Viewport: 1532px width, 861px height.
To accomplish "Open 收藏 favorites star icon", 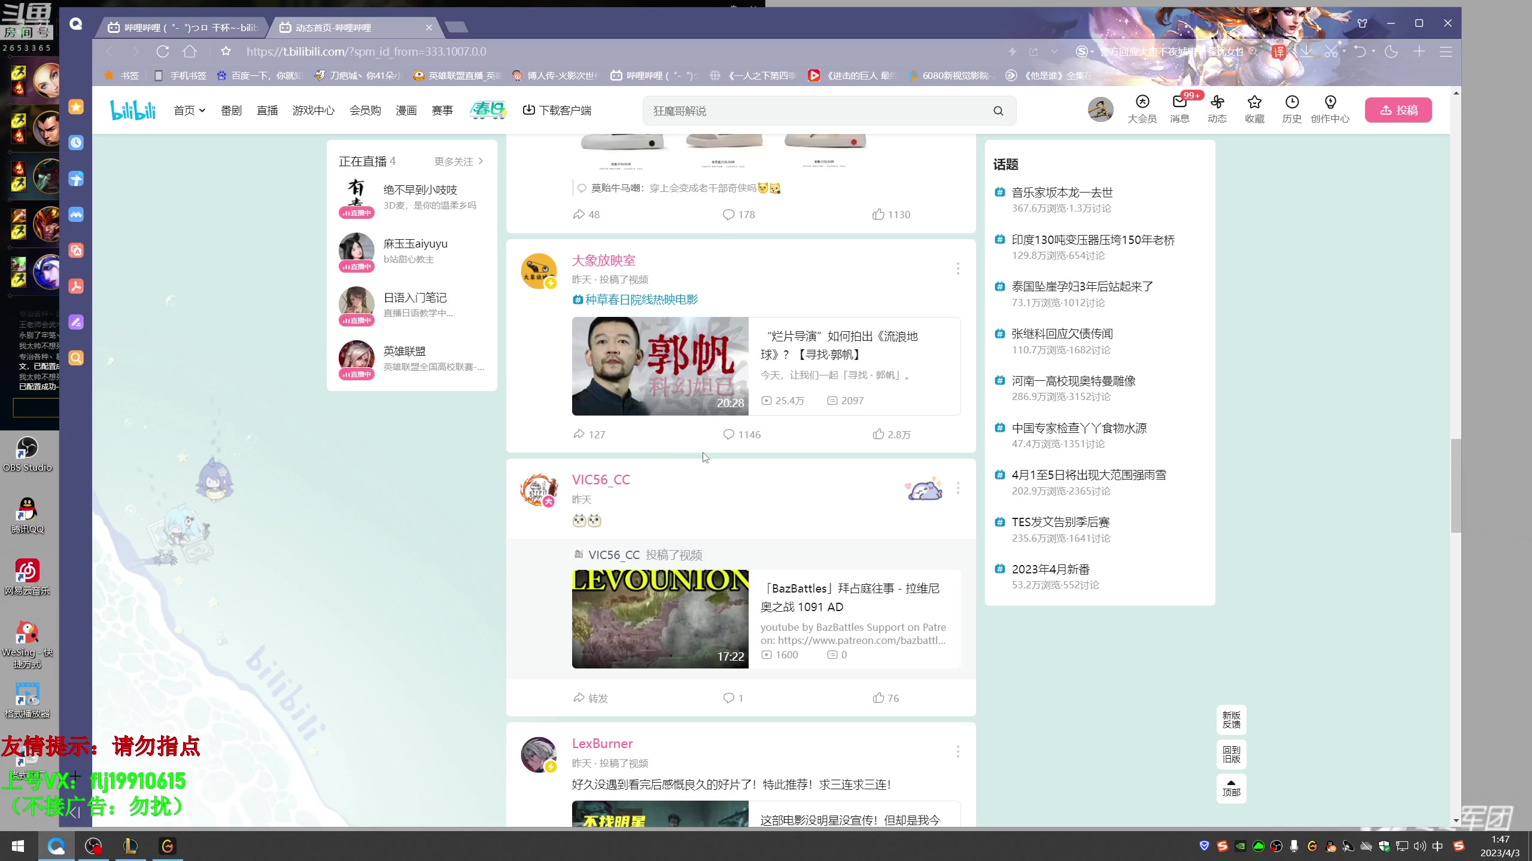I will (1254, 109).
